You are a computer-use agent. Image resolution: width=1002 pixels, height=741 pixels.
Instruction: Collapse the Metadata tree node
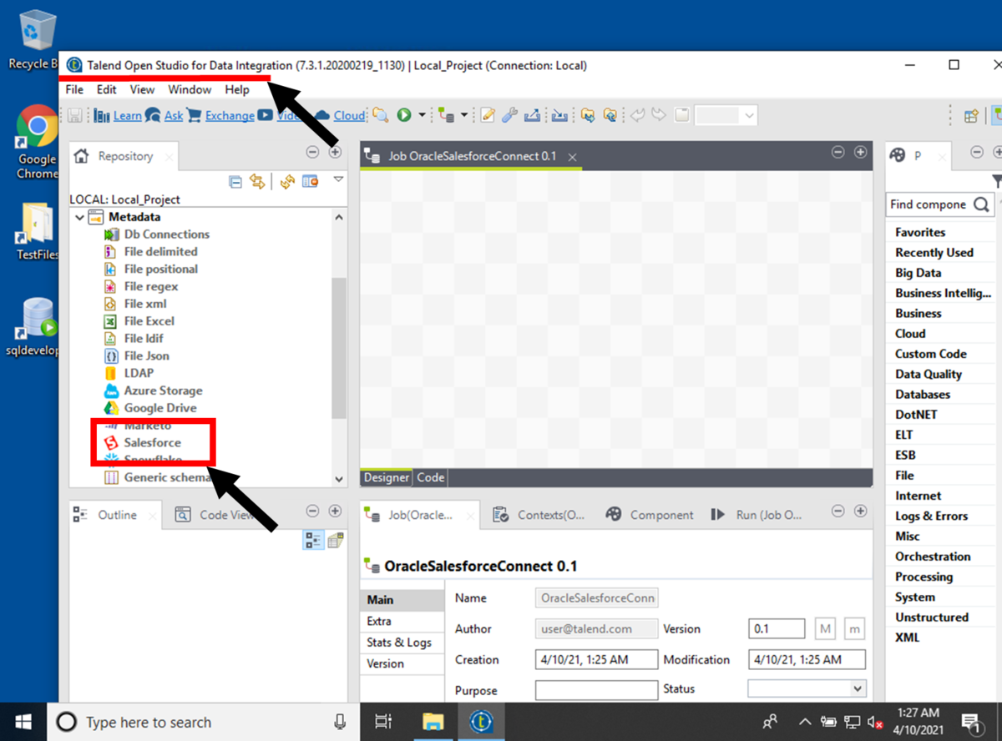coord(80,218)
